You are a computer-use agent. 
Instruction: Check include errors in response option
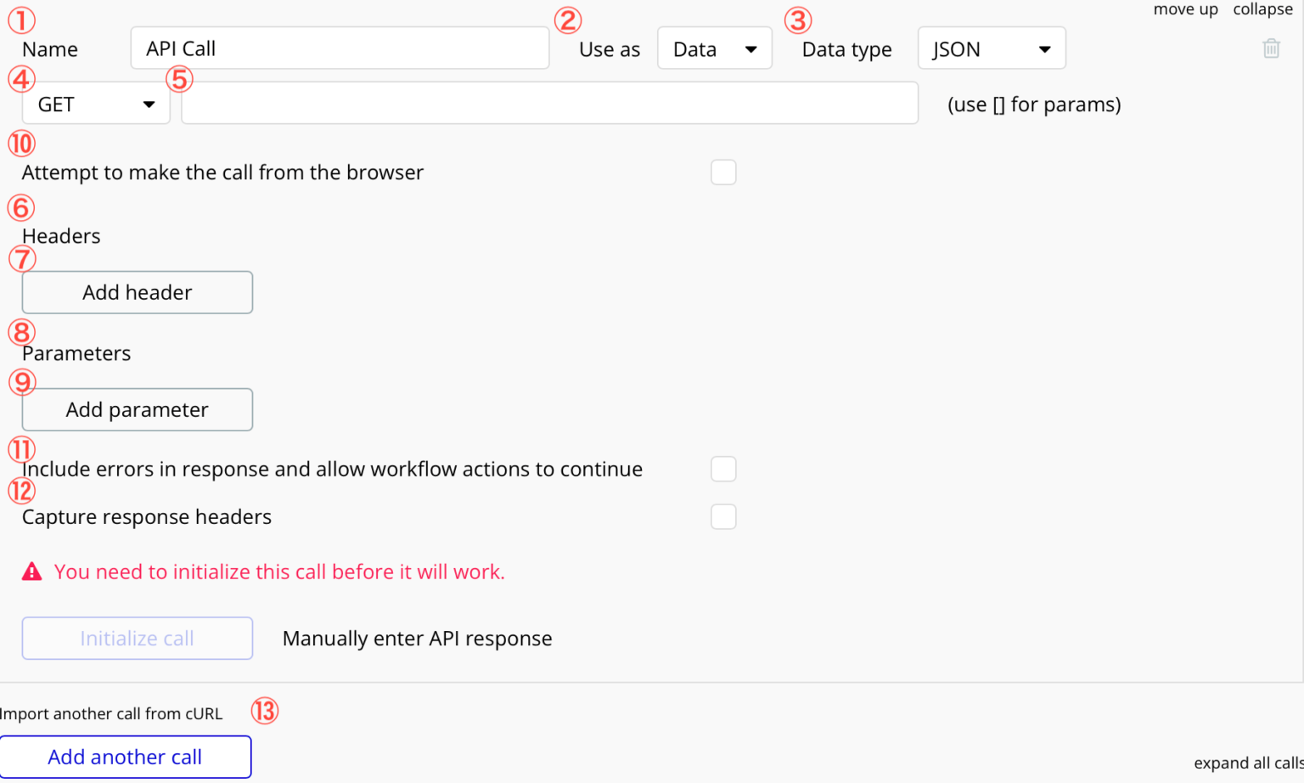coord(723,468)
